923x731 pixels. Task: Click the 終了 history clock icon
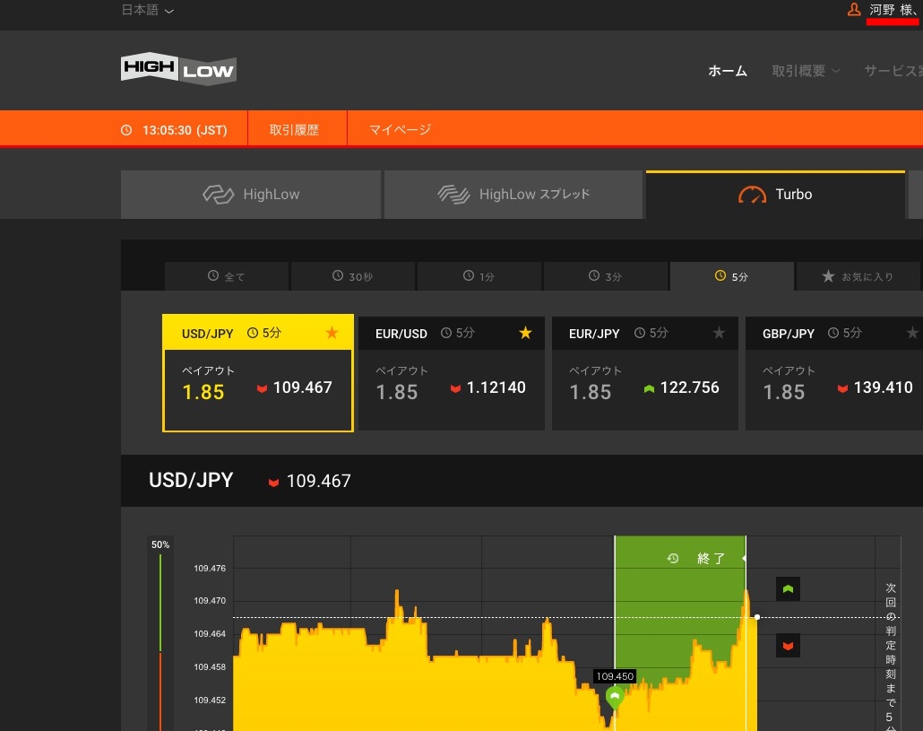pos(673,559)
